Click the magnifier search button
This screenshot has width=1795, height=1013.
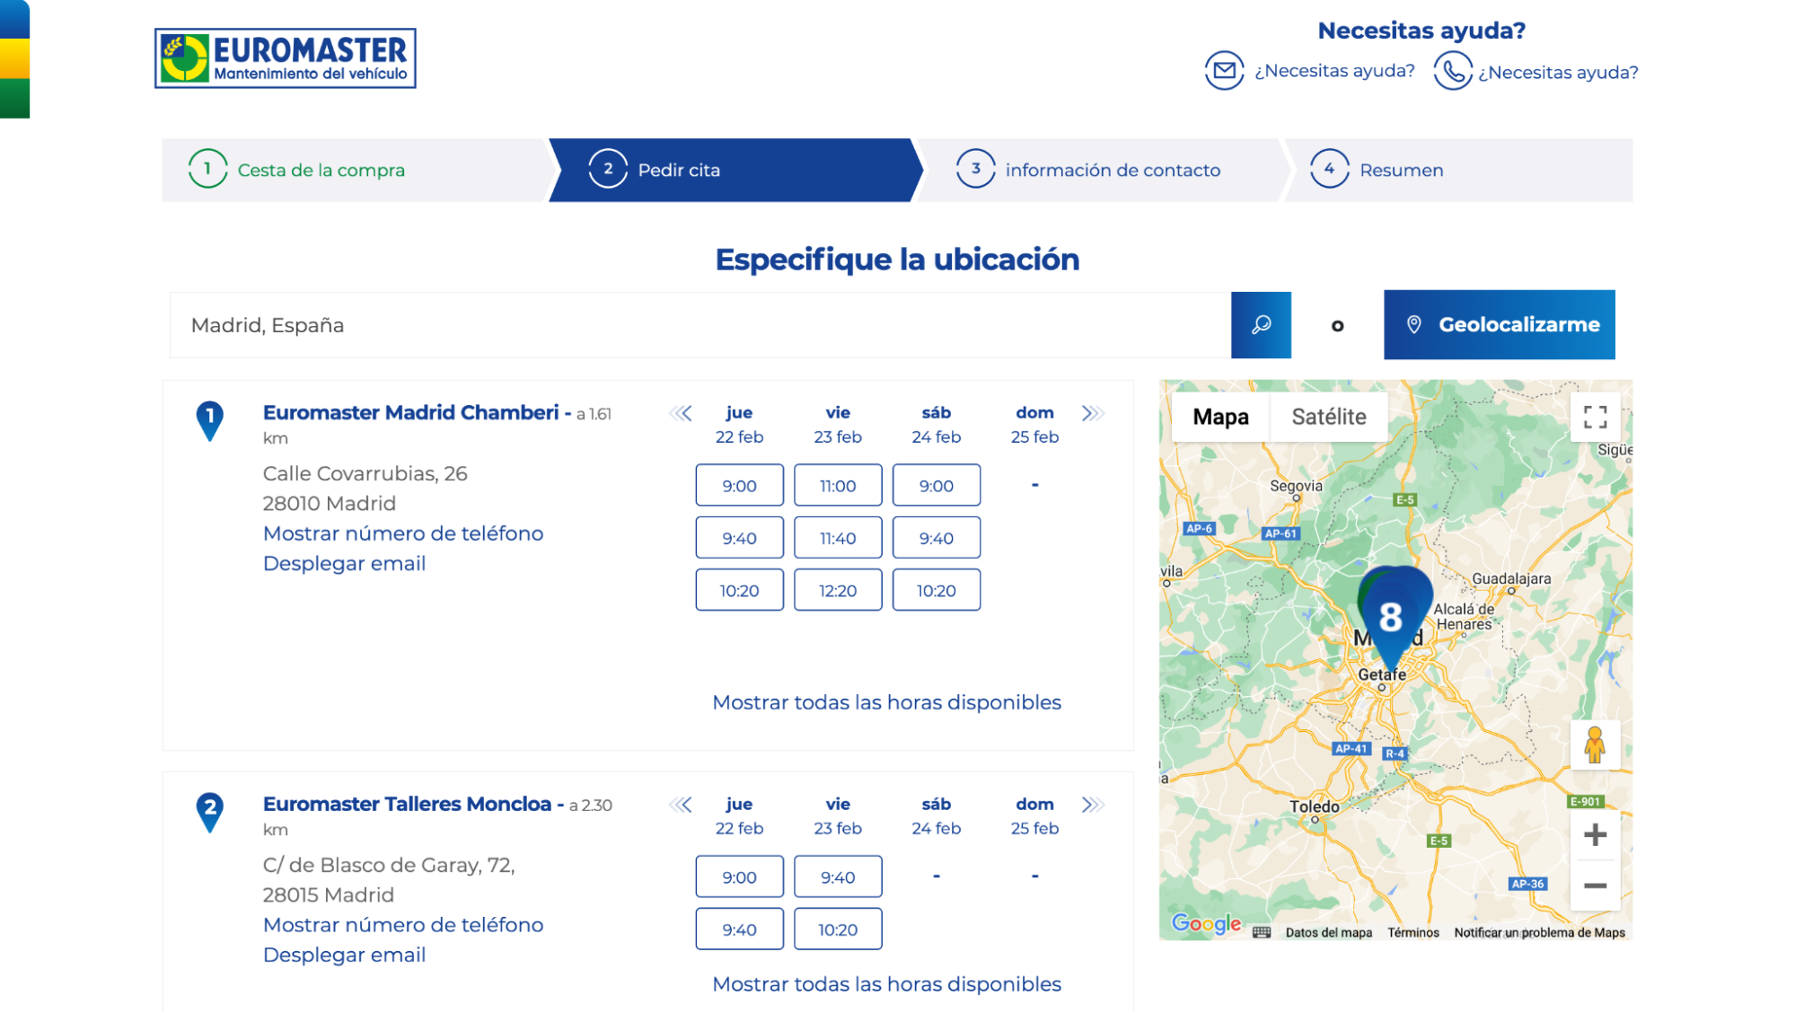point(1261,324)
